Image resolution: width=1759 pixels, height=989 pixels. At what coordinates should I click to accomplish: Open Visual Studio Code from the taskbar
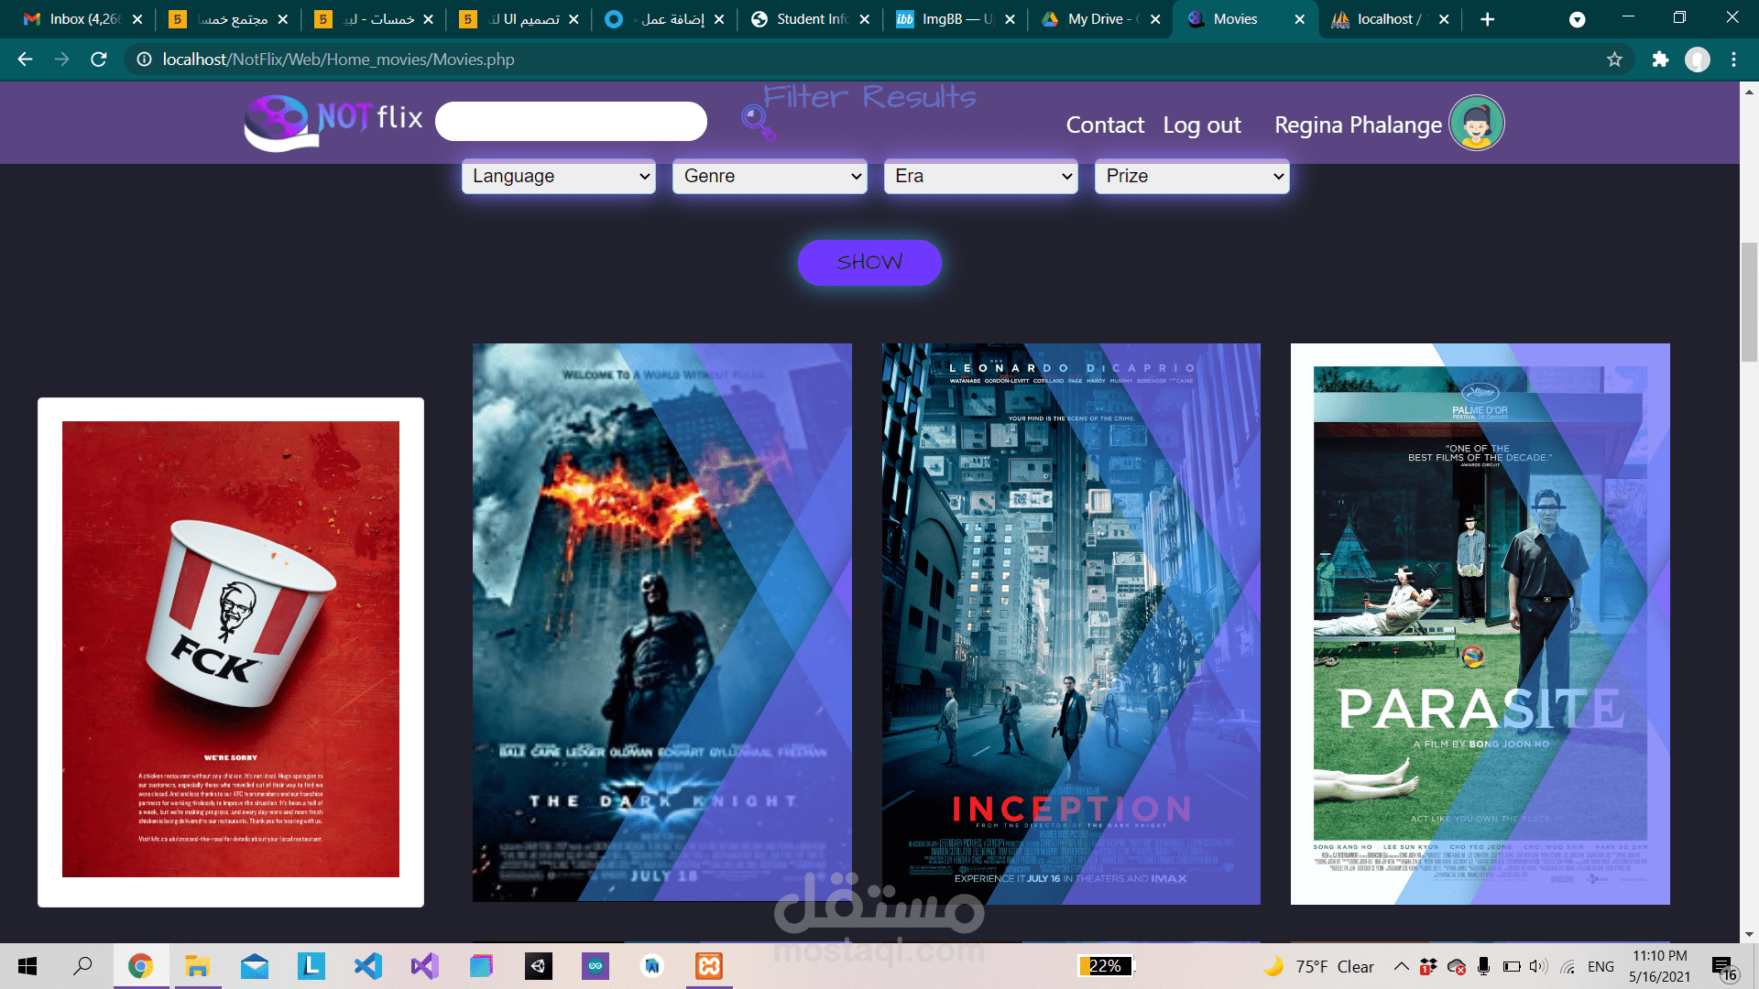[x=368, y=966]
